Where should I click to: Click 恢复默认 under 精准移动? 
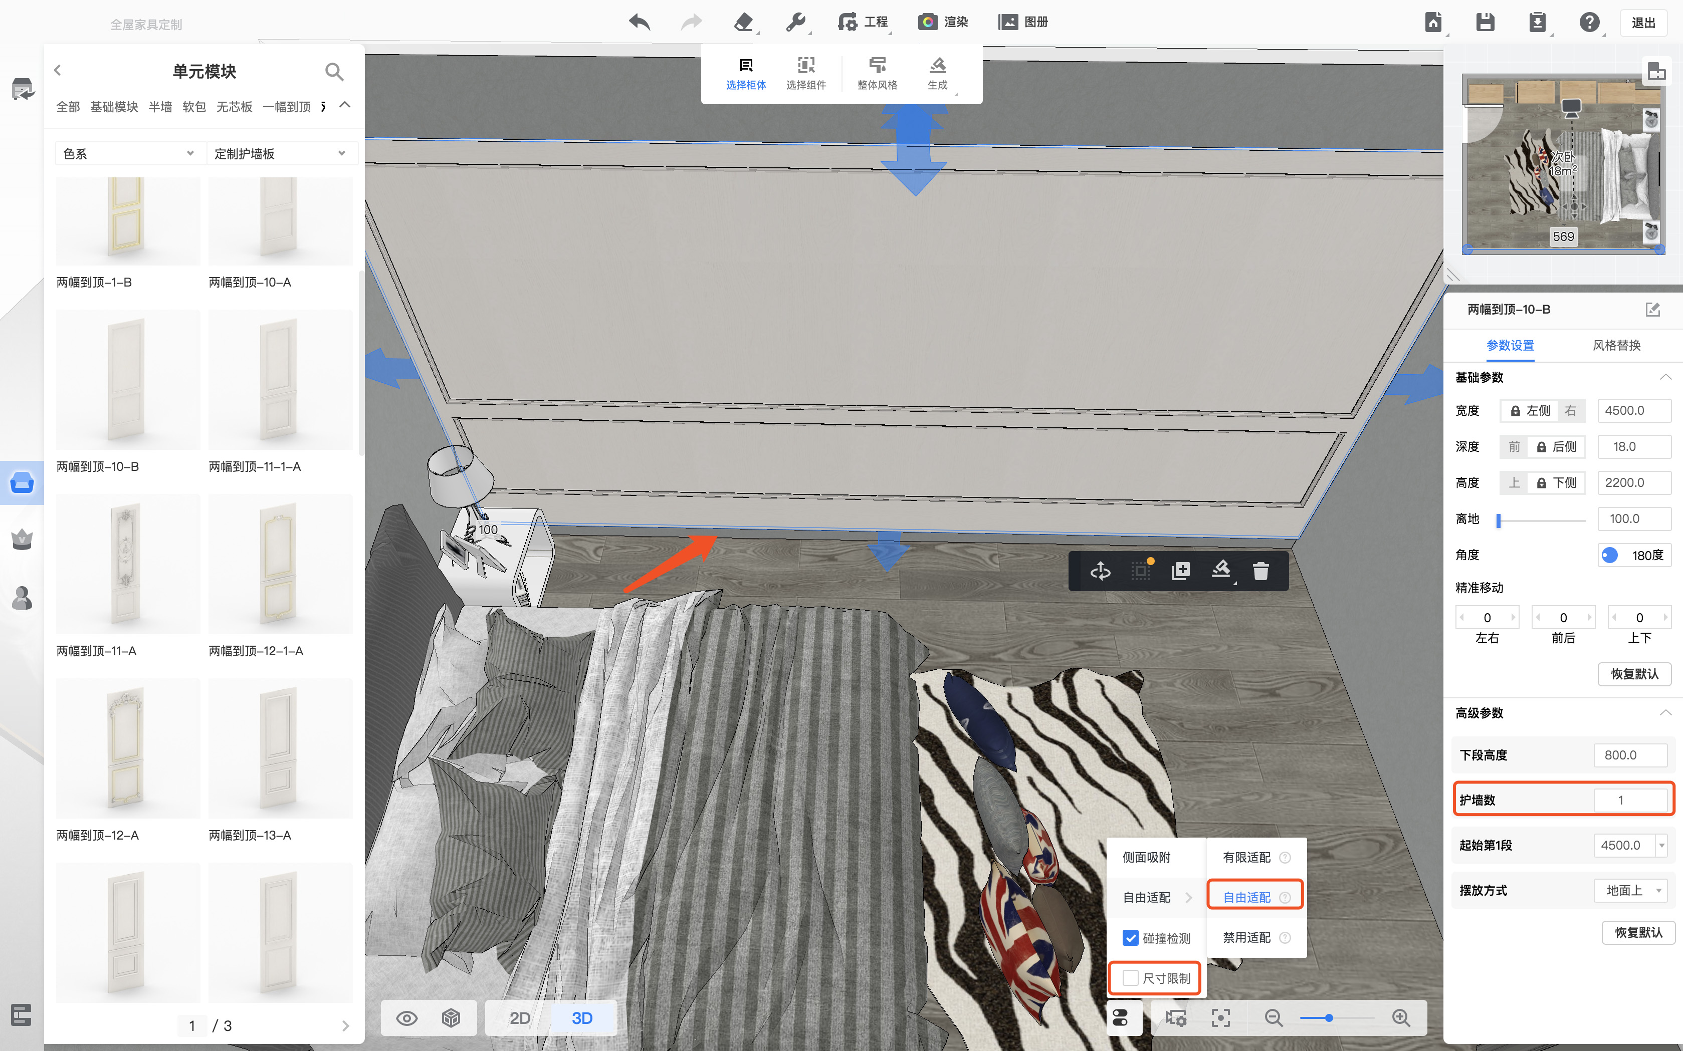click(x=1634, y=674)
